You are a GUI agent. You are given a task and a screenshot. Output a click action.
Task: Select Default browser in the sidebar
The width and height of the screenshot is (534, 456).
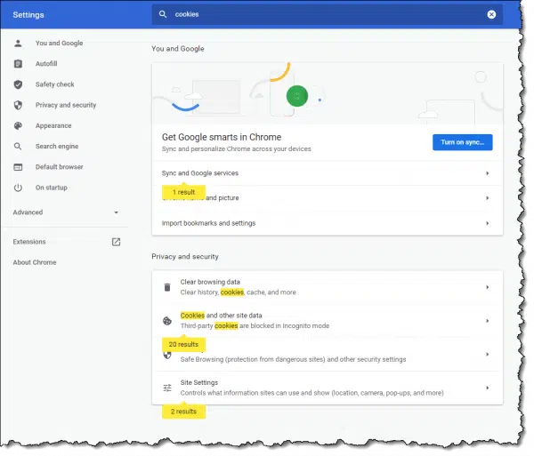[60, 167]
